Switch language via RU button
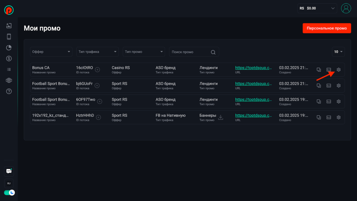 9,184
